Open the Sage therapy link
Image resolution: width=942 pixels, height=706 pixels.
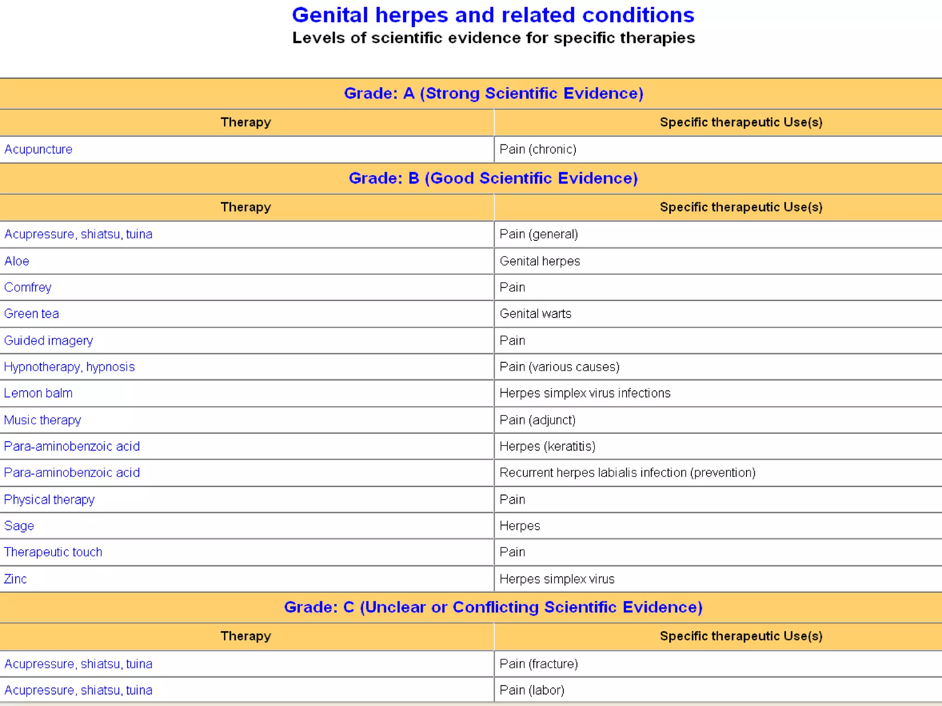click(x=19, y=526)
